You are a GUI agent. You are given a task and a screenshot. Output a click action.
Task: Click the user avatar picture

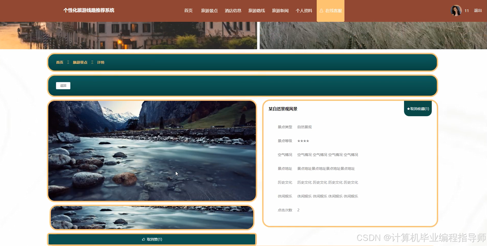tap(456, 11)
